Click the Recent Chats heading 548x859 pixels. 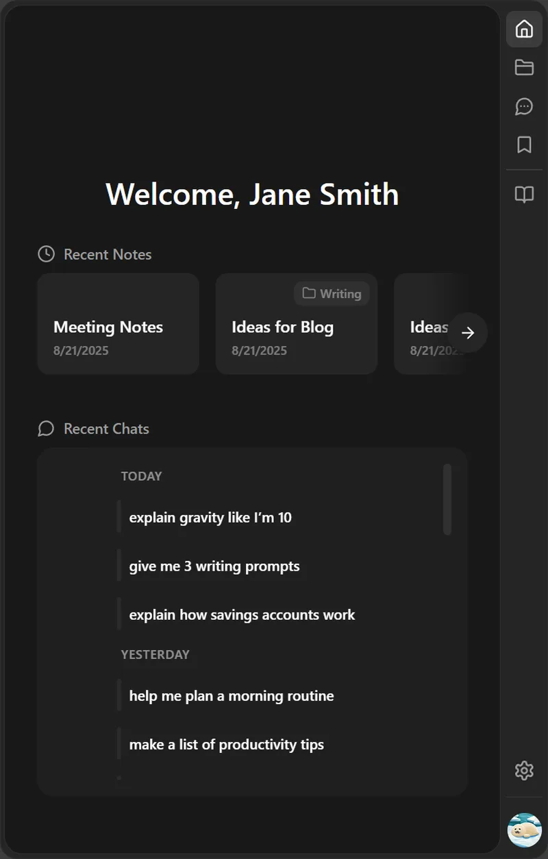[106, 429]
